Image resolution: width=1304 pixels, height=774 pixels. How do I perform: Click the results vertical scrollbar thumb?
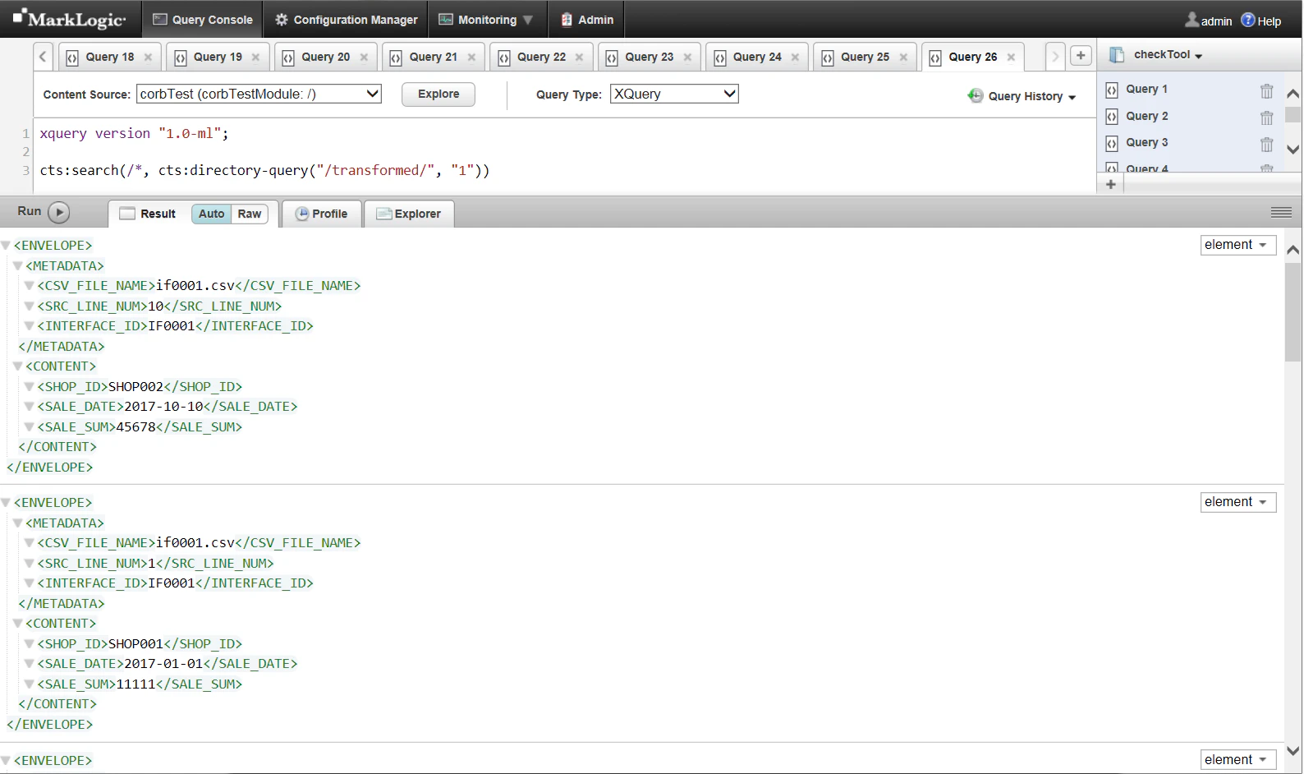tap(1293, 312)
